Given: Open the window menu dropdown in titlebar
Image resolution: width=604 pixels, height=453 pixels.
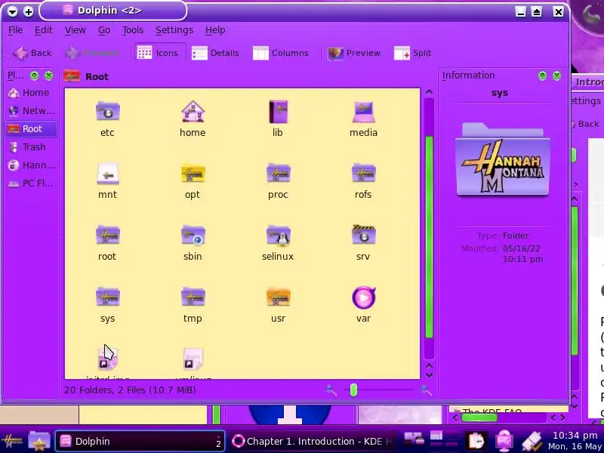Looking at the screenshot, I should (12, 11).
